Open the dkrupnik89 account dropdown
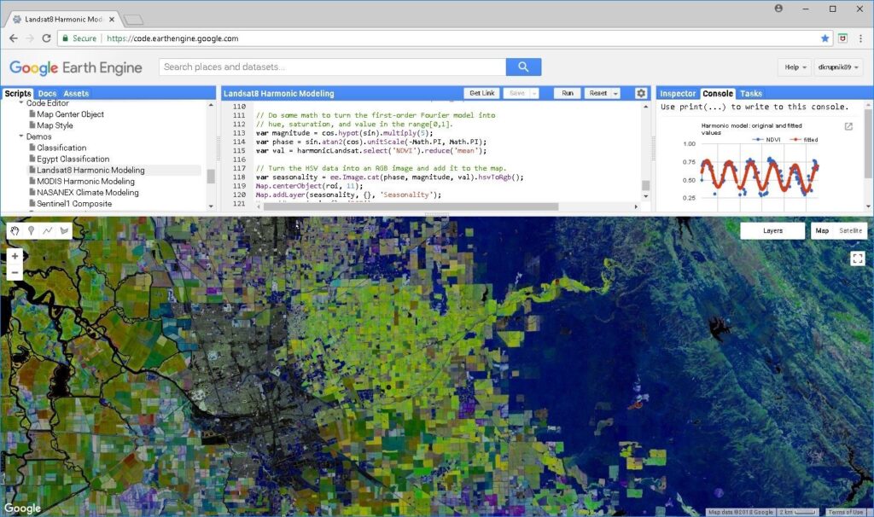The width and height of the screenshot is (874, 517). (838, 67)
